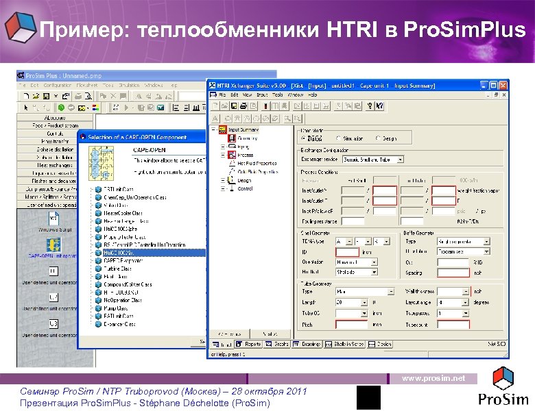This screenshot has height=411, width=535.
Task: Click the run simulation play icon in ProSim
Action: tap(127, 108)
